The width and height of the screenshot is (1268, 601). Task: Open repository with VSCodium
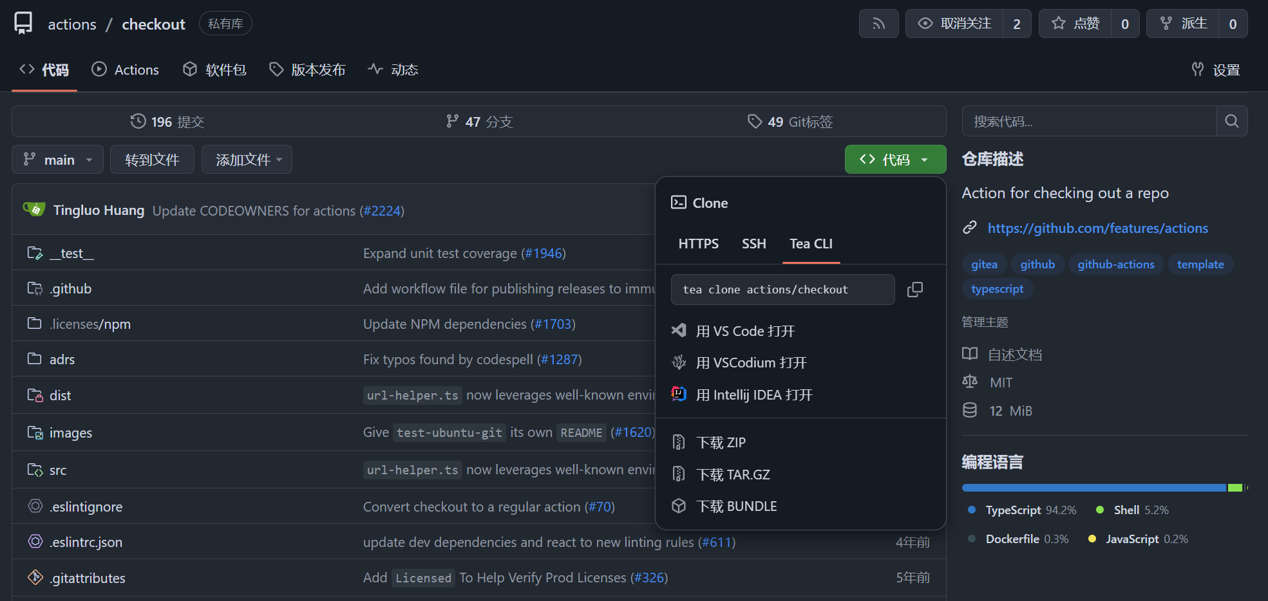coord(751,363)
